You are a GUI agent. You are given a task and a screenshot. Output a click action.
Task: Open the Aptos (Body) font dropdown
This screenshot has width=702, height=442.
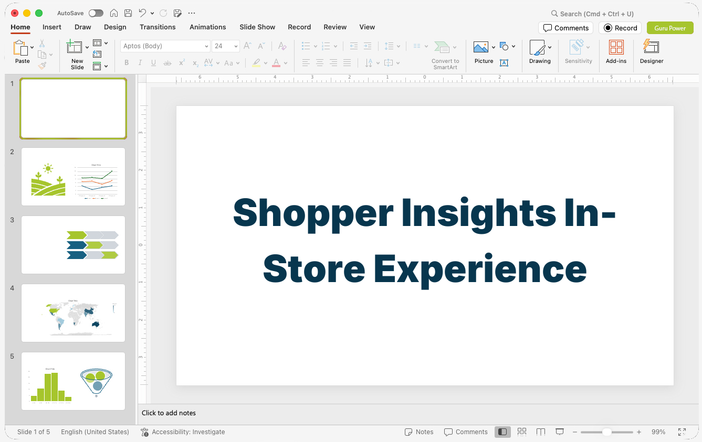tap(207, 46)
